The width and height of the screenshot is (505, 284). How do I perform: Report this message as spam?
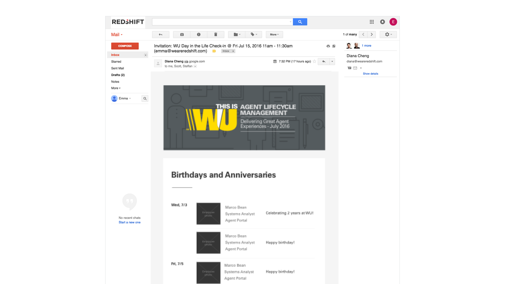point(199,34)
